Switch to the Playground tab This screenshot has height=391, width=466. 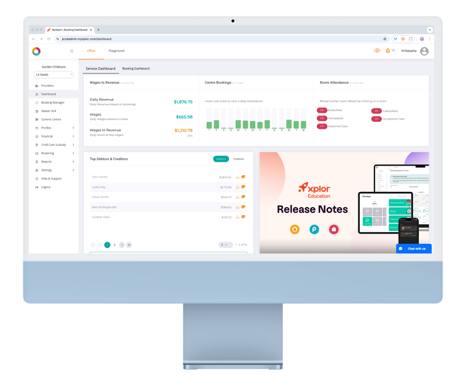[116, 51]
